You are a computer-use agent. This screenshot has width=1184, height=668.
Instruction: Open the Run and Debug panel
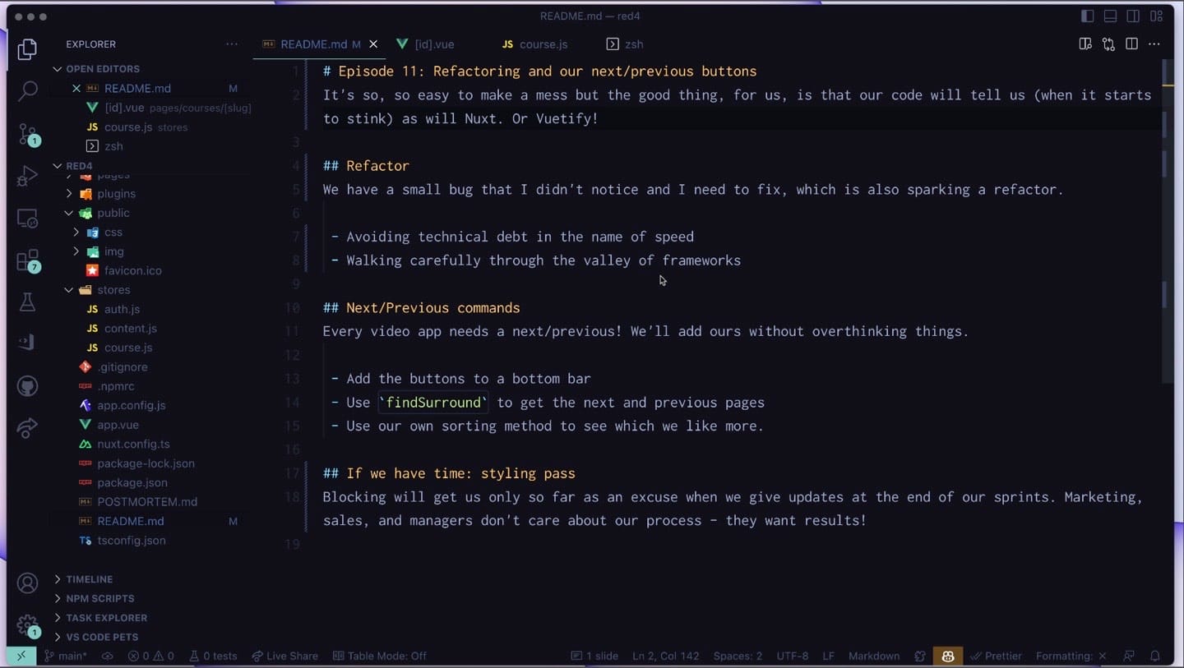pos(27,175)
